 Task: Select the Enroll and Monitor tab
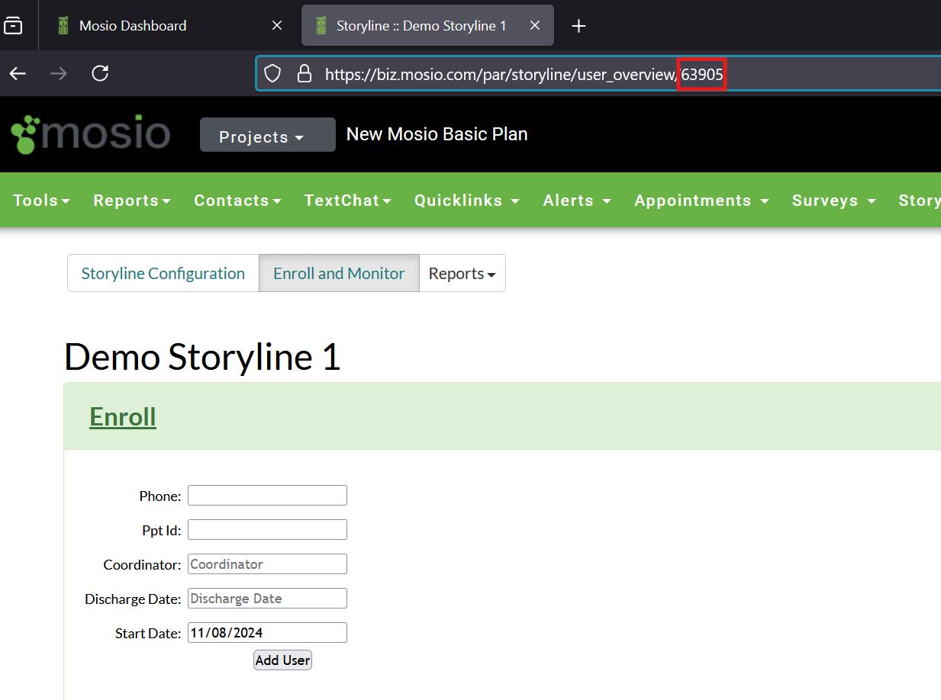click(x=339, y=273)
